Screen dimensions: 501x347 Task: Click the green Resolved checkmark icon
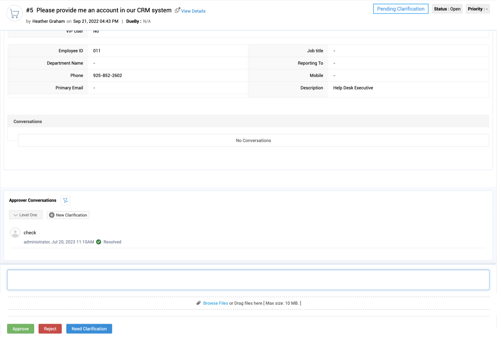pyautogui.click(x=99, y=242)
